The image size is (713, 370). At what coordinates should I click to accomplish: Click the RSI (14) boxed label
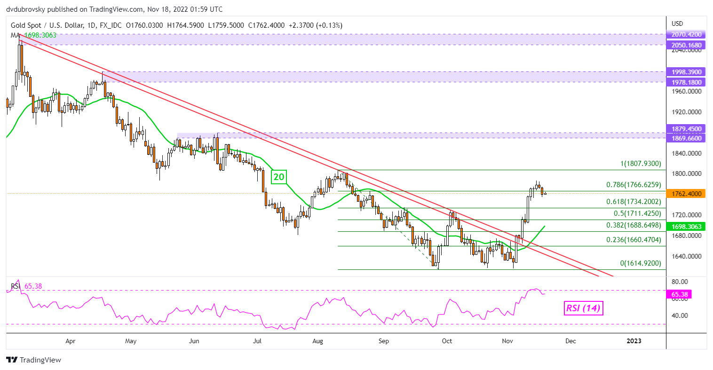[583, 308]
